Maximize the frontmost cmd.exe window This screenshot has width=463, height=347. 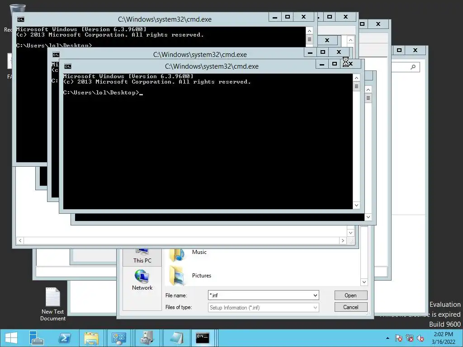[x=334, y=64]
